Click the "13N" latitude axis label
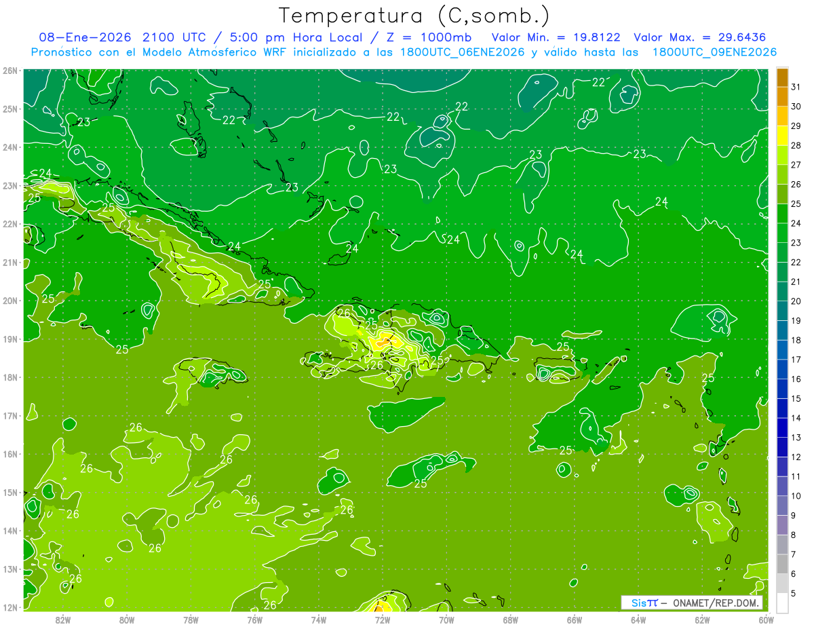The height and width of the screenshot is (629, 814). (9, 569)
